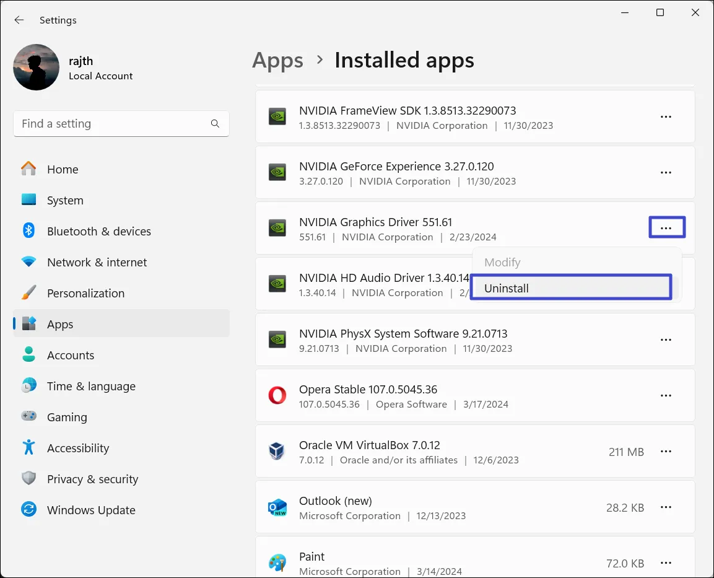Choose Modify in the context menu
Viewport: 714px width, 578px height.
coord(502,263)
